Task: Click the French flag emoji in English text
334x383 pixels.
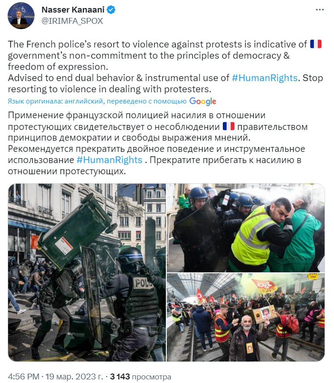Action: [316, 44]
